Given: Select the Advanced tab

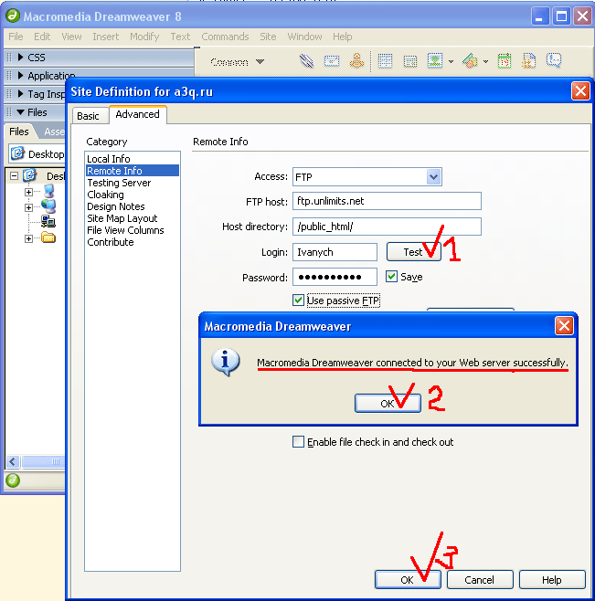Looking at the screenshot, I should point(137,114).
